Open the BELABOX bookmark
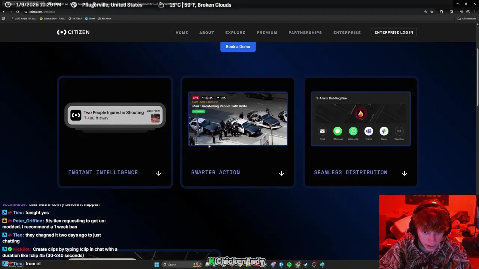 (x=104, y=19)
